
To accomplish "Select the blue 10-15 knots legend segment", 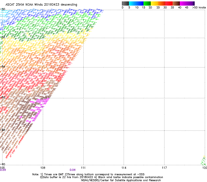I will [x=140, y=3].
